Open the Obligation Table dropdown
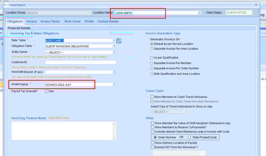This screenshot has width=266, height=156. 114,46
